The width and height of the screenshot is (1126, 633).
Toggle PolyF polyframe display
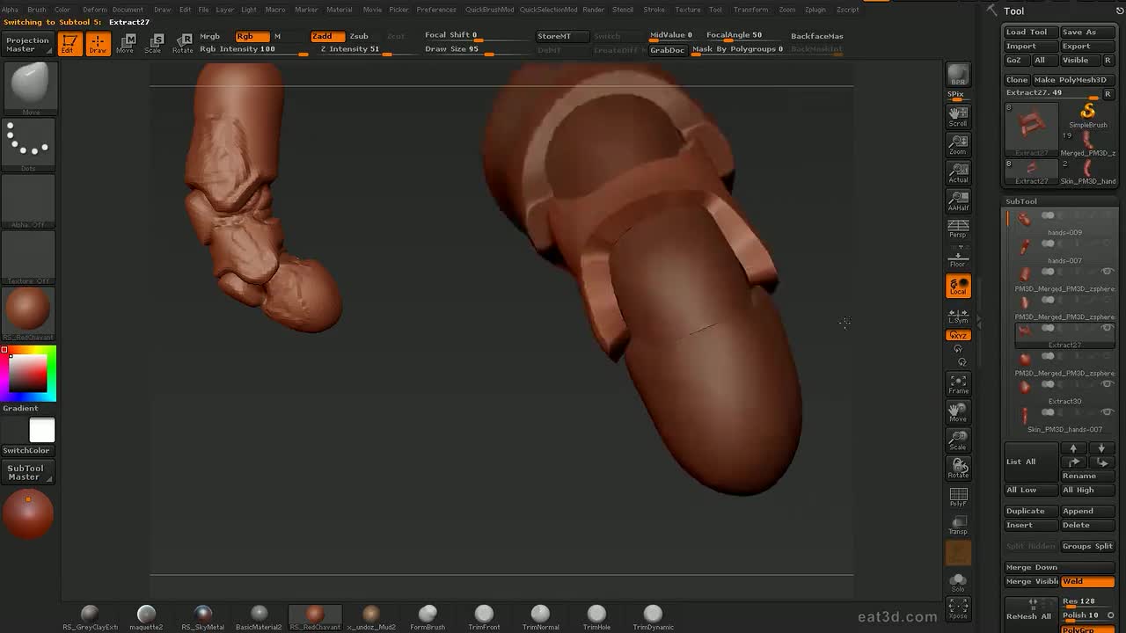958,497
